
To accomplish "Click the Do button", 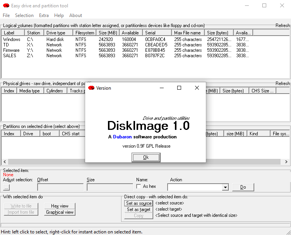I will click(x=243, y=187).
